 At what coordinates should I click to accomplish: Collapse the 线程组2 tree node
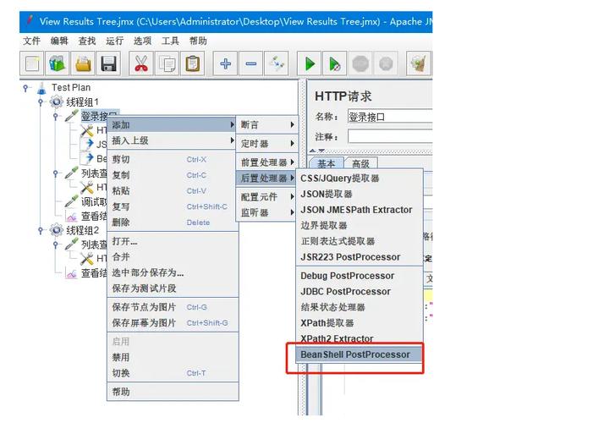(x=41, y=230)
